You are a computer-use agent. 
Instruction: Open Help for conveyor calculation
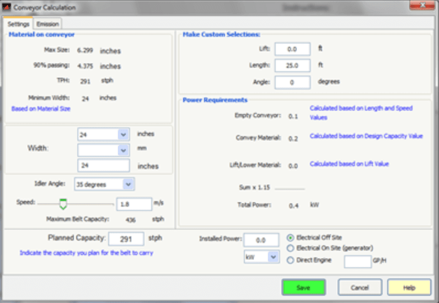coord(409,287)
